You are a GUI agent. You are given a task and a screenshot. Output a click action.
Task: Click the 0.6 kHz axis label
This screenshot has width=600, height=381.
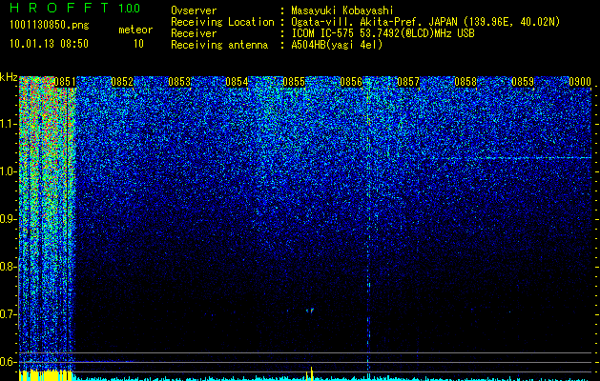pos(8,362)
